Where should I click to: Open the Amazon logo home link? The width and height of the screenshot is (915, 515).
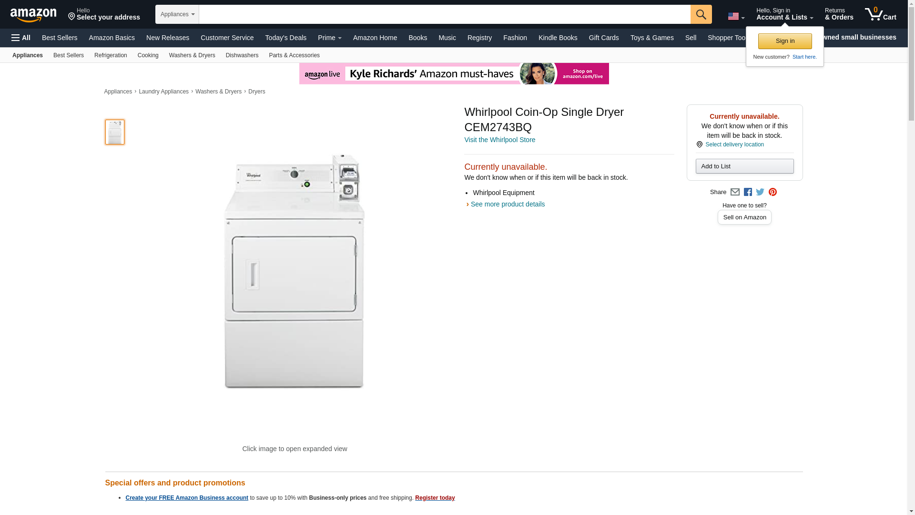click(33, 15)
